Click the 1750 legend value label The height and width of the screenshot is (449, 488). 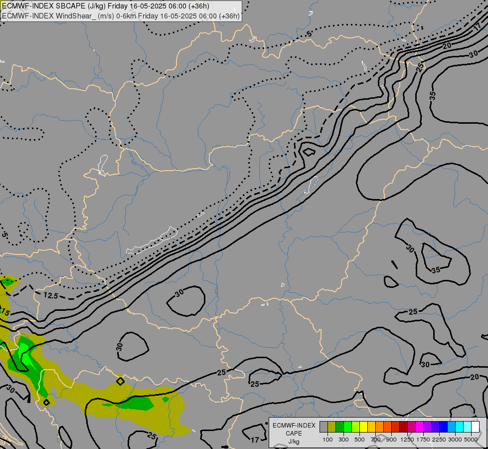pyautogui.click(x=423, y=440)
